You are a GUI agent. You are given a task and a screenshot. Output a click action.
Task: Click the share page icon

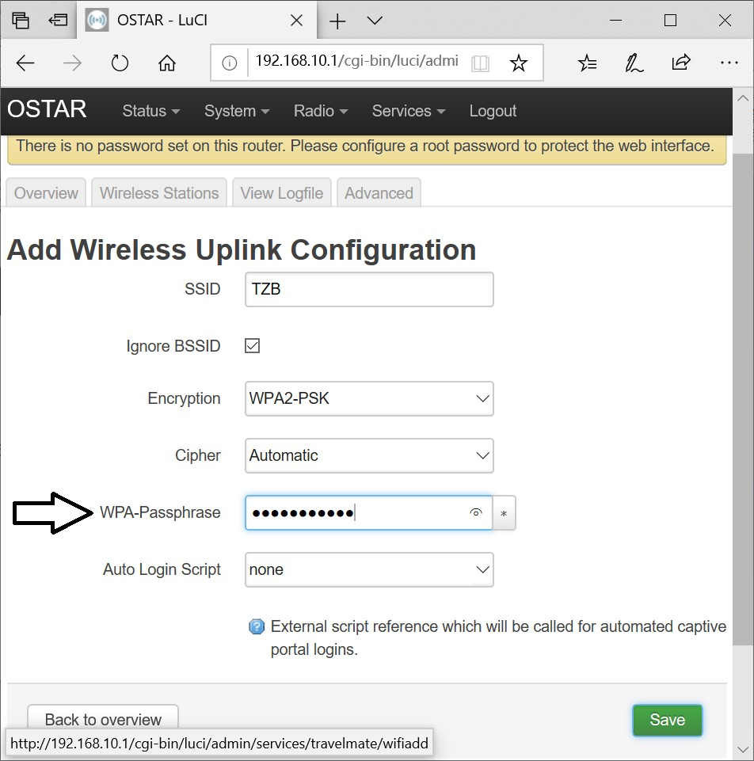pyautogui.click(x=680, y=63)
